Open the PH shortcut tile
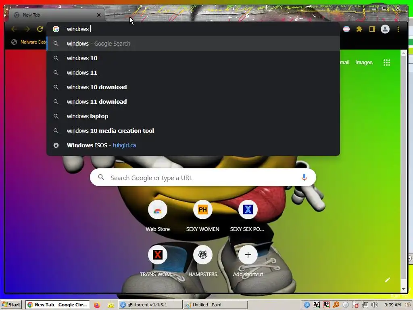413x310 pixels. [x=202, y=210]
